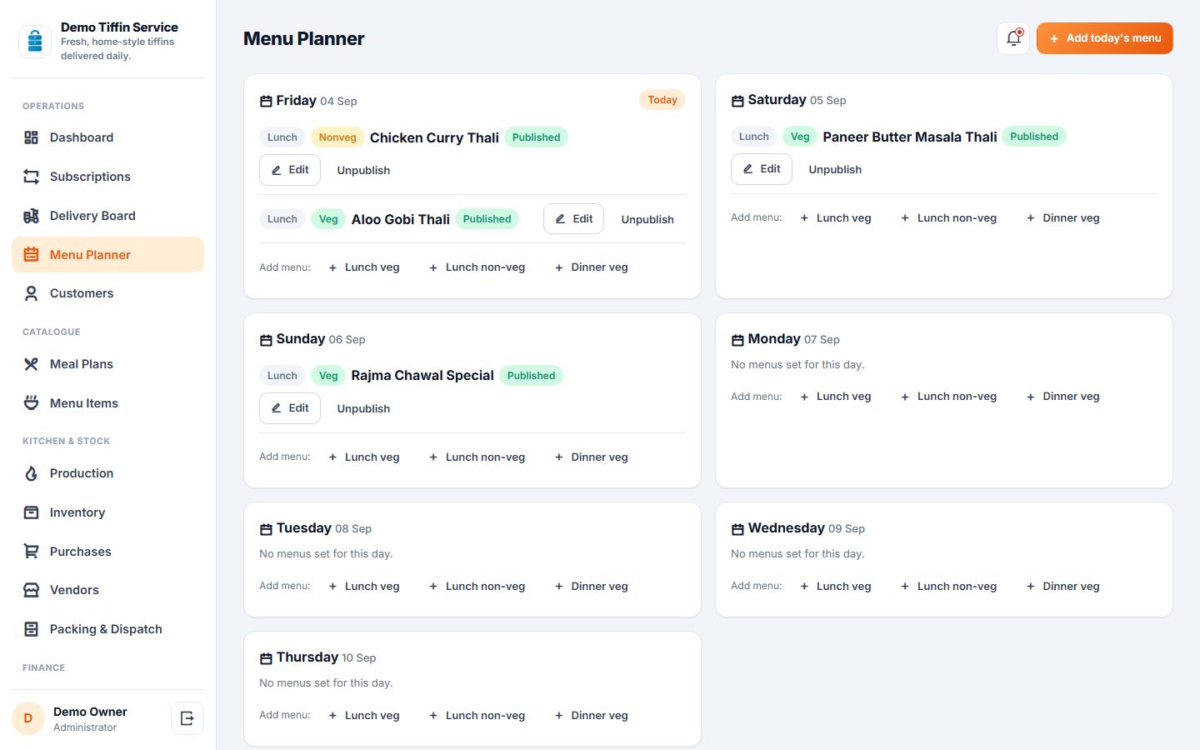Click the Nonveg tag on Chicken Curry Thali
The width and height of the screenshot is (1200, 750).
pyautogui.click(x=337, y=137)
